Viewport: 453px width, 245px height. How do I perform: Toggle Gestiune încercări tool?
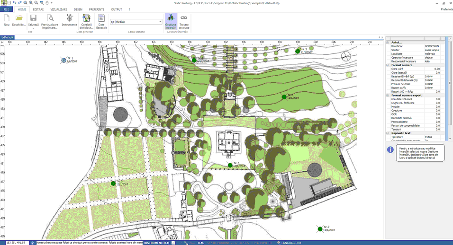coord(171,22)
